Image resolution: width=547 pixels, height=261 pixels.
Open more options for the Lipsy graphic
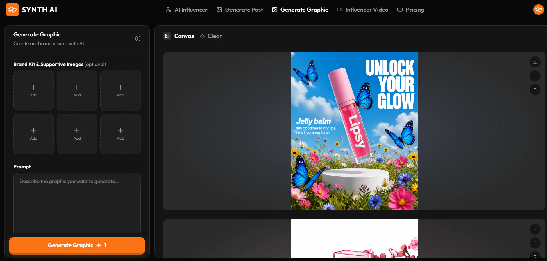coord(535,76)
